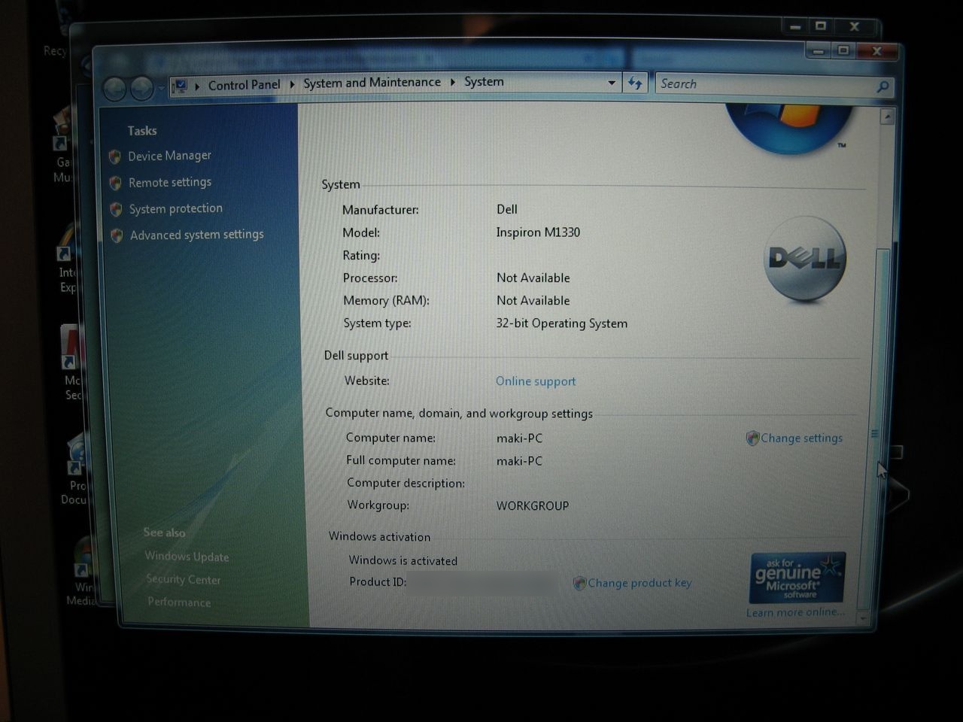Click the Device Manager shield icon

[x=115, y=156]
